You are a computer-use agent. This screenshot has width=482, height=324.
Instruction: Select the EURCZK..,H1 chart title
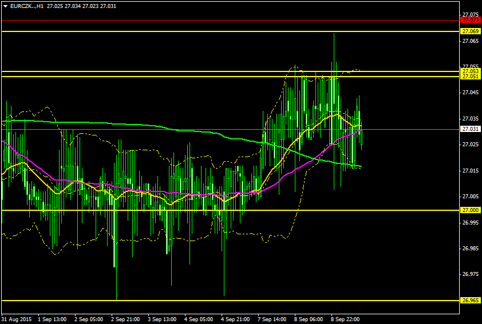[27, 6]
